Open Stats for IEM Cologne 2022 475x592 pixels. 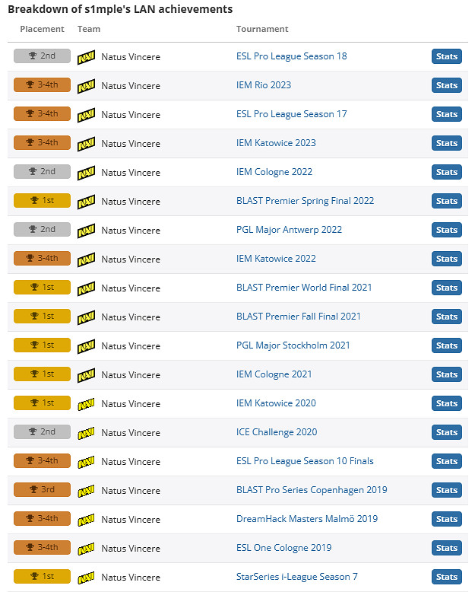[x=446, y=172]
